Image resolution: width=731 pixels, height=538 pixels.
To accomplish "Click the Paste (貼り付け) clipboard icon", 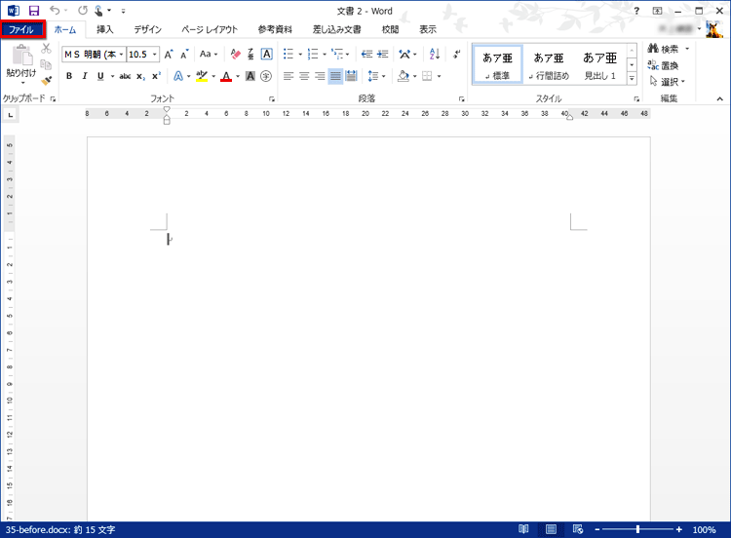I will click(x=21, y=56).
